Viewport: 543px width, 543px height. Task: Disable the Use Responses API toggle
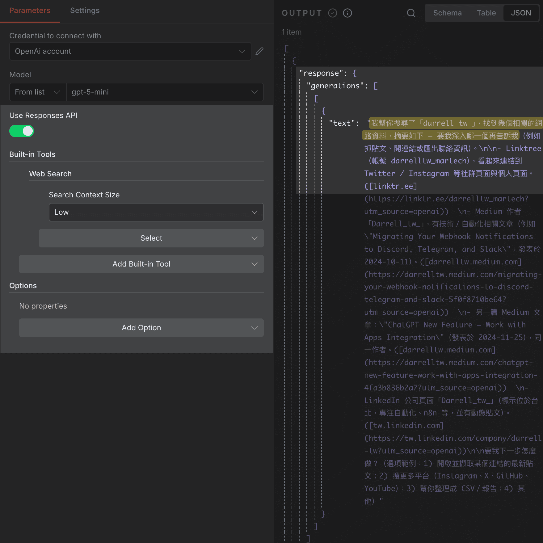[21, 131]
